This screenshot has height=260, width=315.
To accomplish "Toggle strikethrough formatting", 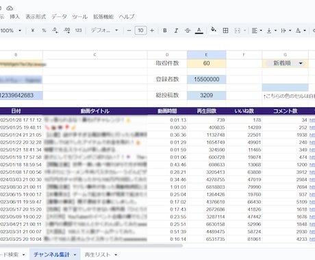I will [188, 30].
